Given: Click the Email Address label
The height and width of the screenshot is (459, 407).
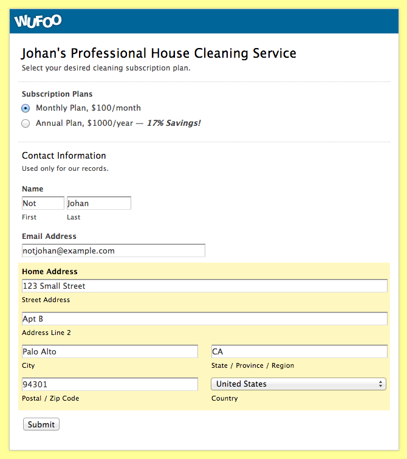Looking at the screenshot, I should point(49,236).
